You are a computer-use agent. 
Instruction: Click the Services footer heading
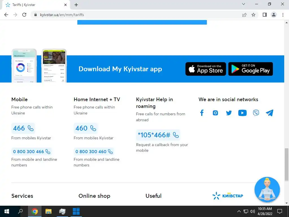pos(22,196)
